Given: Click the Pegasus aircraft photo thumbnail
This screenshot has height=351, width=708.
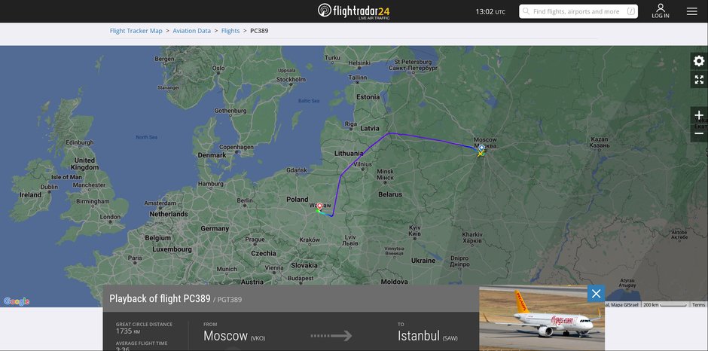Looking at the screenshot, I should pyautogui.click(x=542, y=318).
